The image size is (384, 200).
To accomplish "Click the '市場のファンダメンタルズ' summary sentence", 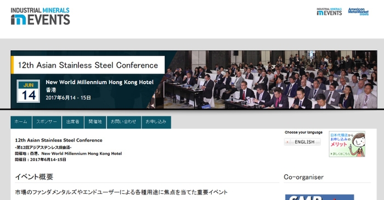I will point(121,192).
